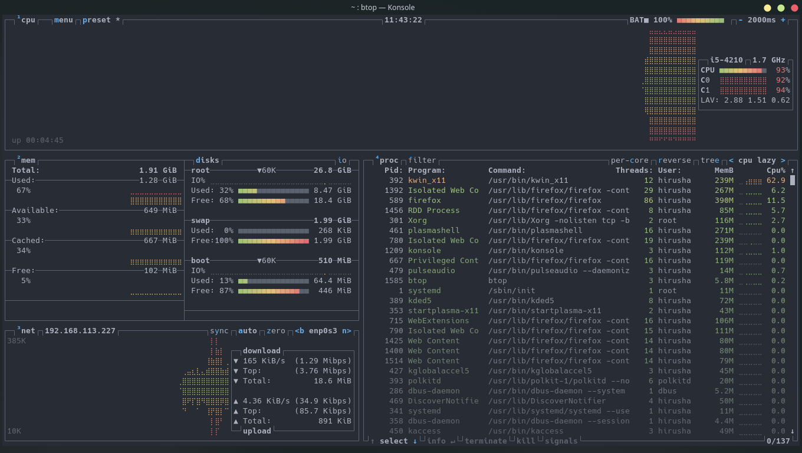Click the process list scroll down arrow
Image resolution: width=802 pixels, height=453 pixels.
[x=793, y=431]
